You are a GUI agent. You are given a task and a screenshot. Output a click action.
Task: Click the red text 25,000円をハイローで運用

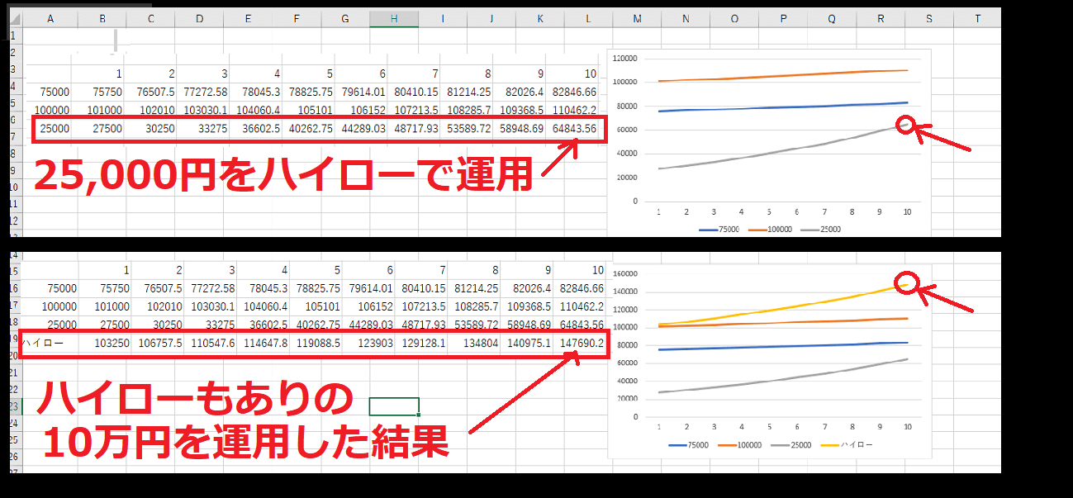(x=281, y=176)
